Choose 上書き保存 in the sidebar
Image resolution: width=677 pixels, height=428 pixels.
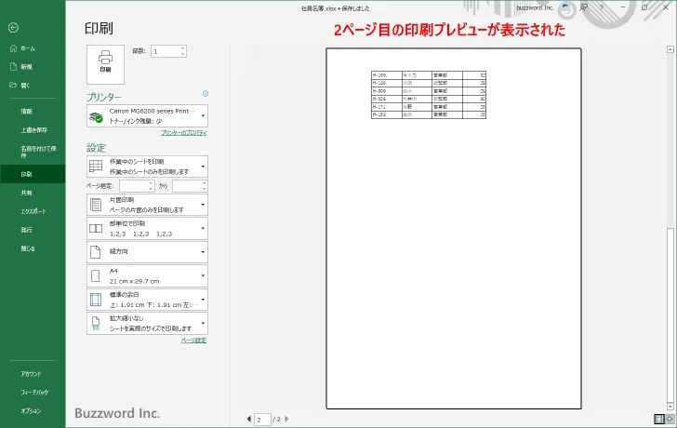click(x=33, y=130)
